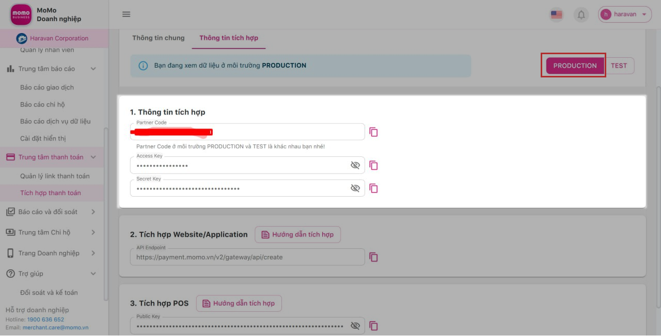Collapse the Trung tâm thanh toán section

click(x=93, y=157)
